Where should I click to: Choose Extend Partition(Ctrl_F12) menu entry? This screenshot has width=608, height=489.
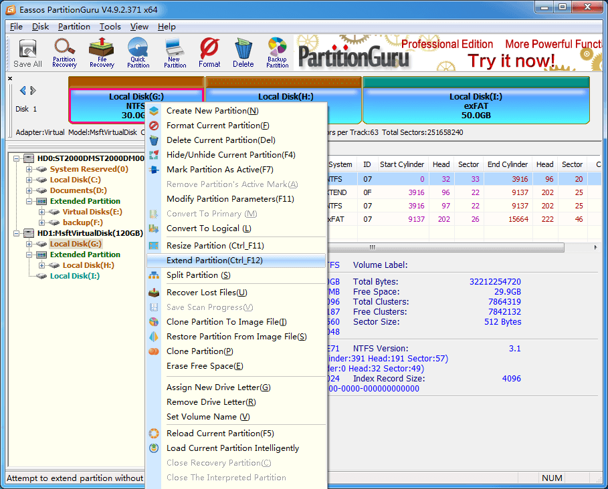pyautogui.click(x=236, y=261)
